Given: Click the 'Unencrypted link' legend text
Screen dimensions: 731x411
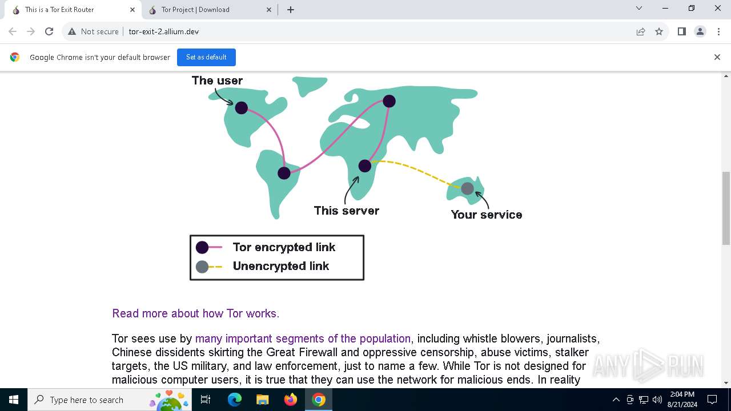Looking at the screenshot, I should click(280, 266).
